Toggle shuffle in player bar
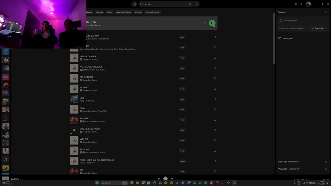This screenshot has width=331, height=186. [x=154, y=179]
